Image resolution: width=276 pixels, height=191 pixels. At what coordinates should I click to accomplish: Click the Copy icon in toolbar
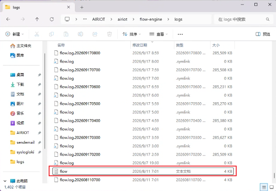pos(51,34)
